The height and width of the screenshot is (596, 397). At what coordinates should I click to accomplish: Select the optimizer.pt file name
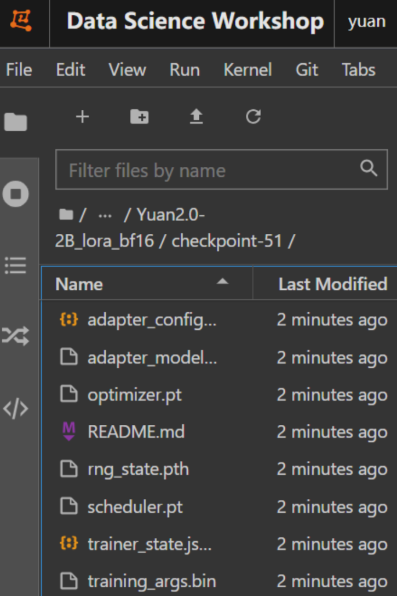[x=135, y=395]
